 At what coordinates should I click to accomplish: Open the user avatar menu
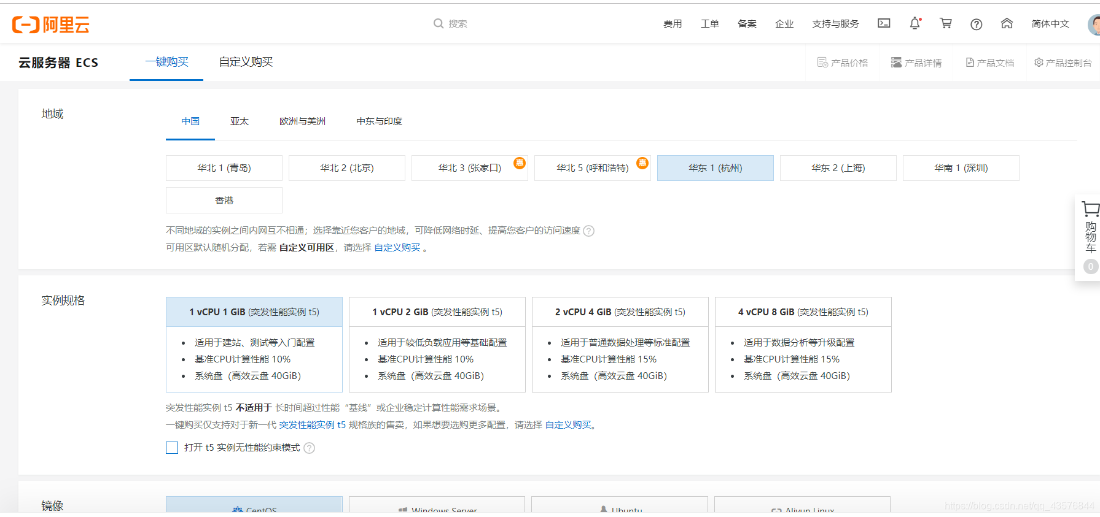click(1094, 25)
